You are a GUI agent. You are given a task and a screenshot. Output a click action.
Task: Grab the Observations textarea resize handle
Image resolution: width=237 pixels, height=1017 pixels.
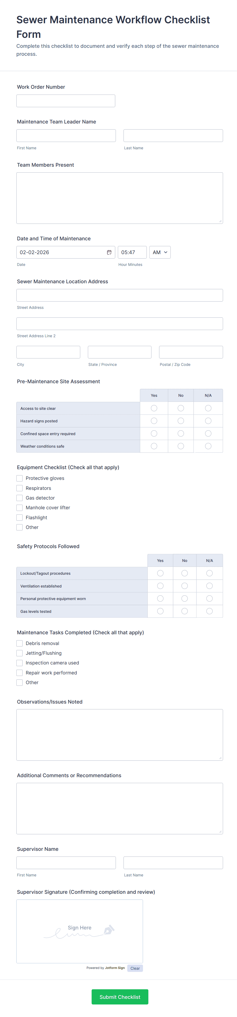(220, 758)
